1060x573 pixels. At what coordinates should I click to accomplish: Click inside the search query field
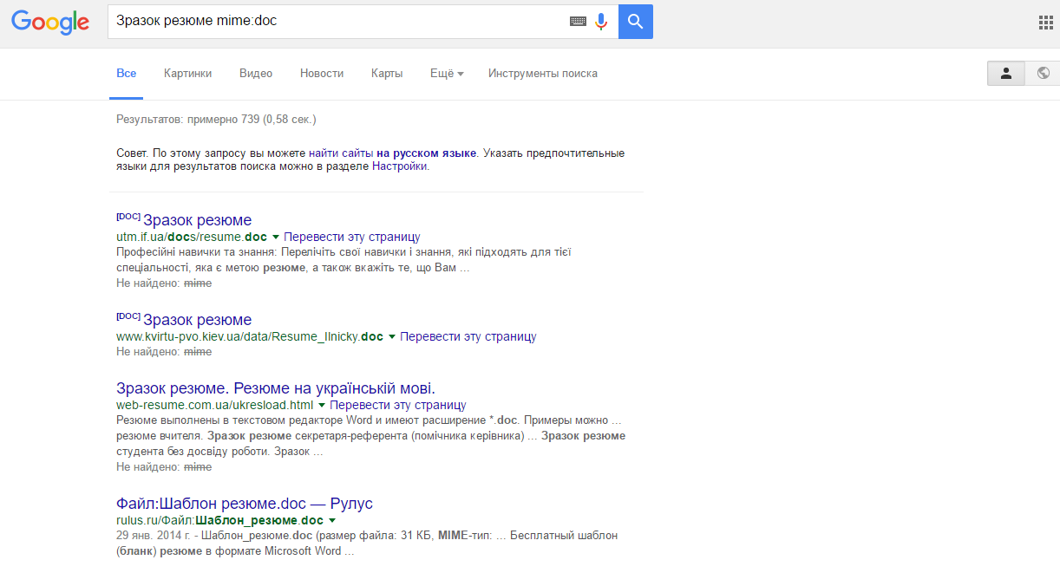coord(338,22)
